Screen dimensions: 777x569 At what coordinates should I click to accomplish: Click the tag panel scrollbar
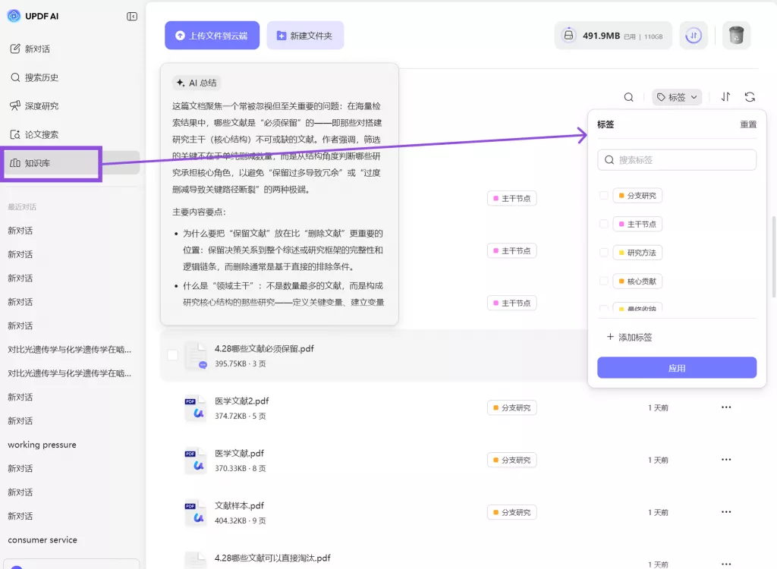click(773, 256)
